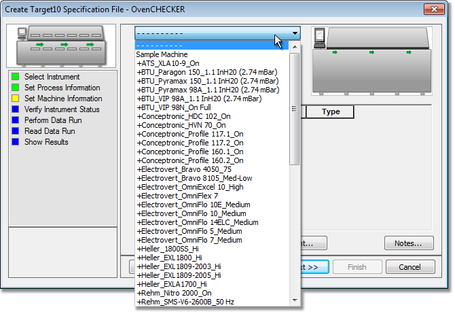Screen dimensions: 455x316
Task: Close the OvenCHECKER dialog window
Action: coord(434,9)
